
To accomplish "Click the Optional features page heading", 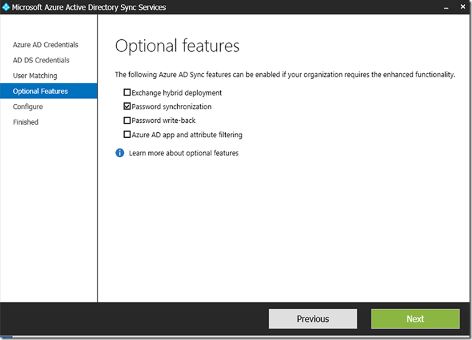I will (x=177, y=46).
